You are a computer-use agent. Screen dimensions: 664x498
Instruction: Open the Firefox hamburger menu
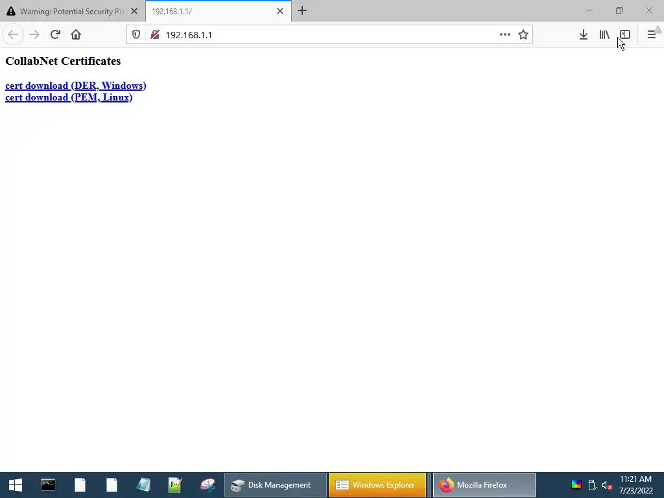(x=652, y=35)
